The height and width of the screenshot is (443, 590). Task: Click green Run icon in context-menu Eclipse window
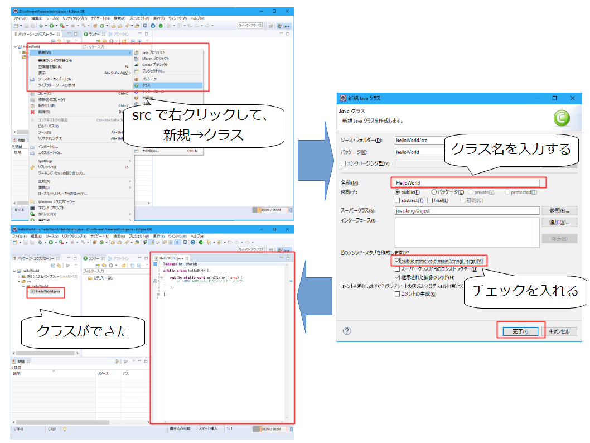tap(51, 26)
